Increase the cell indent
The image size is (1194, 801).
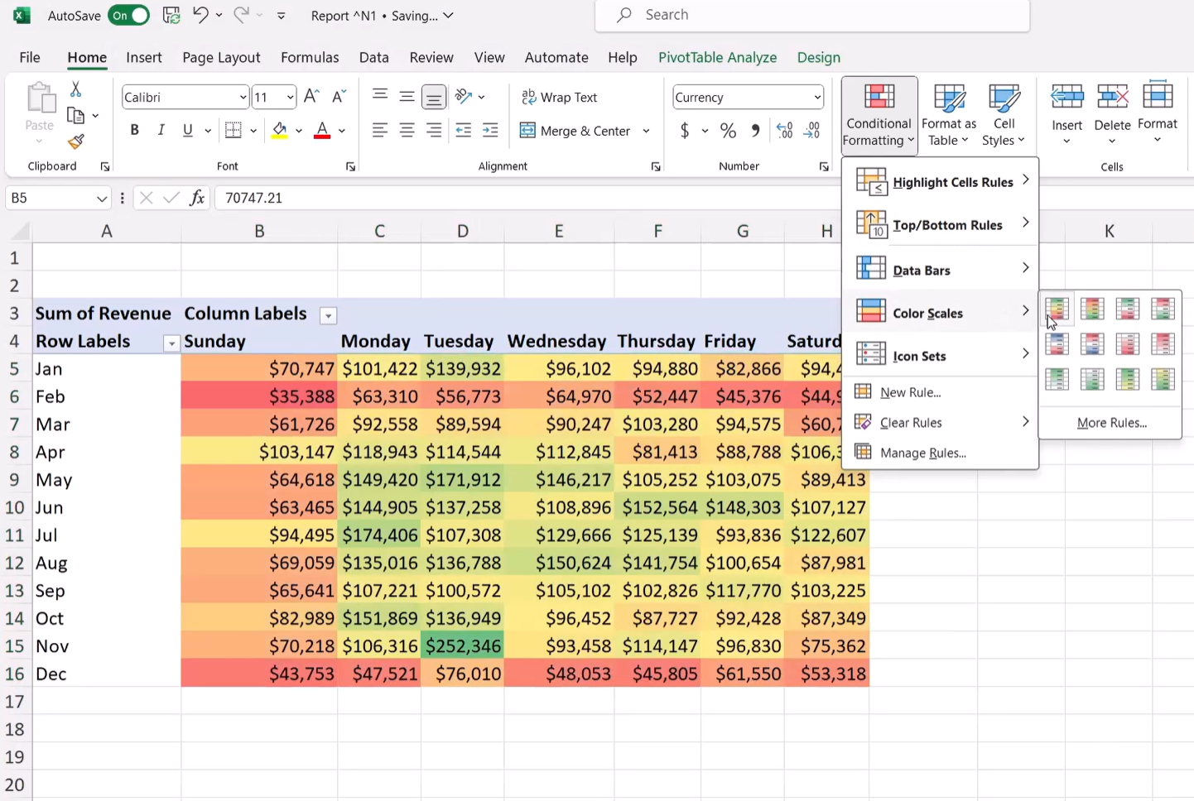click(490, 130)
